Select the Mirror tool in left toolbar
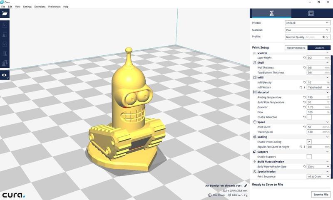 [5, 54]
